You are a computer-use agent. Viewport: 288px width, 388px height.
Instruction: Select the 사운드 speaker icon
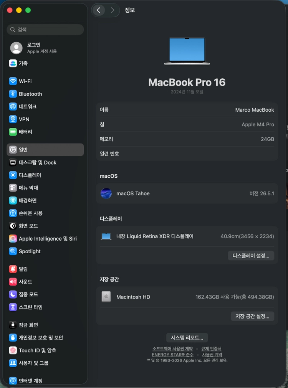(13, 282)
